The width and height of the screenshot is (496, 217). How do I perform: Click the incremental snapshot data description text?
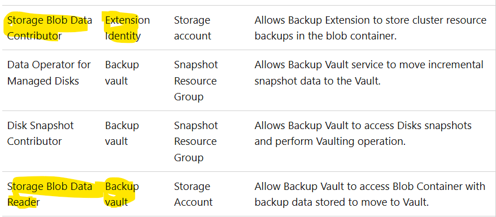click(369, 73)
